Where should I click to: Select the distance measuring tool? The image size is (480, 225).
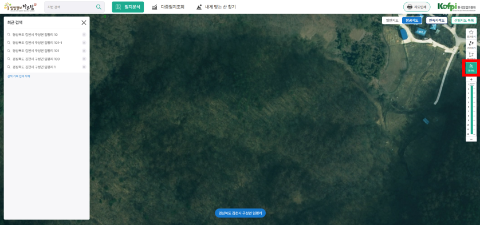(x=471, y=45)
